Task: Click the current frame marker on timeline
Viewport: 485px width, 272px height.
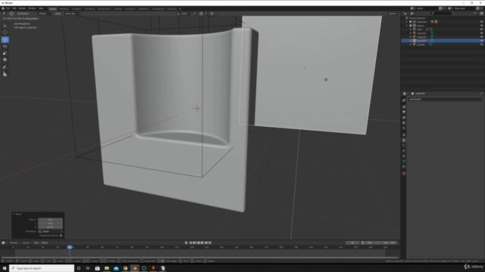Action: (x=70, y=247)
